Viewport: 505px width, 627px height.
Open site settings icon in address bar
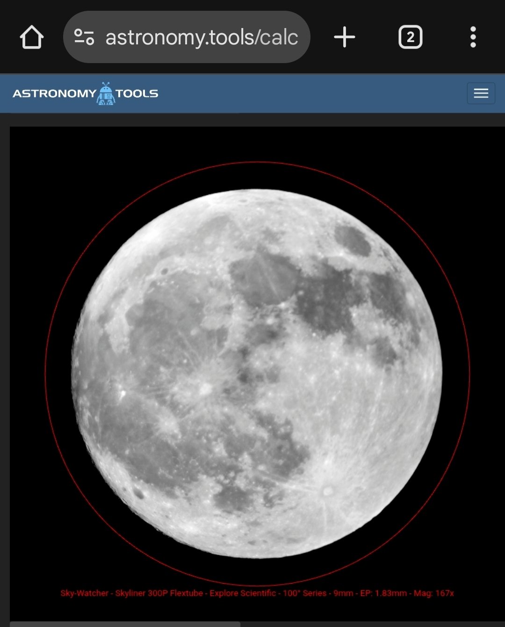pyautogui.click(x=84, y=37)
